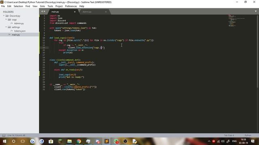Open the Help menu

point(82,6)
